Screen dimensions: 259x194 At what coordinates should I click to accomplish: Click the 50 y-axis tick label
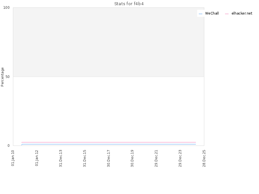click(x=7, y=77)
